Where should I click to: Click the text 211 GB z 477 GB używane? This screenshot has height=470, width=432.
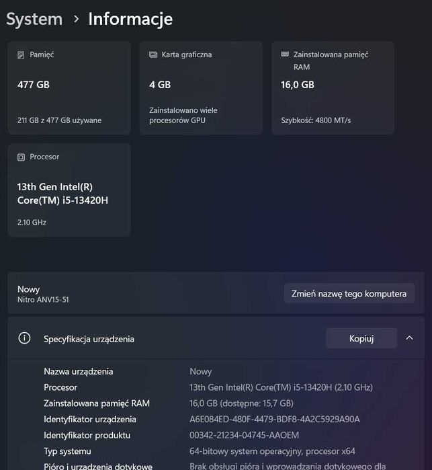59,120
